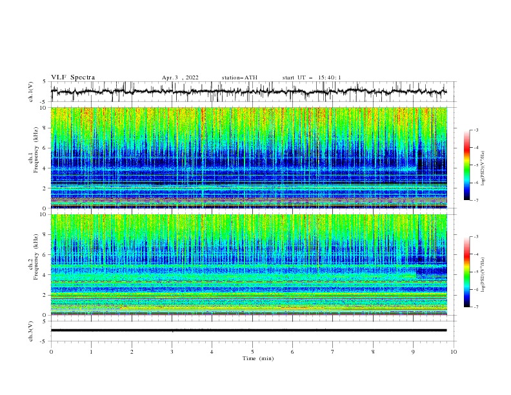Viewport: 511px width, 395px height.
Task: Click time axis tick label "0"
Action: (51, 352)
